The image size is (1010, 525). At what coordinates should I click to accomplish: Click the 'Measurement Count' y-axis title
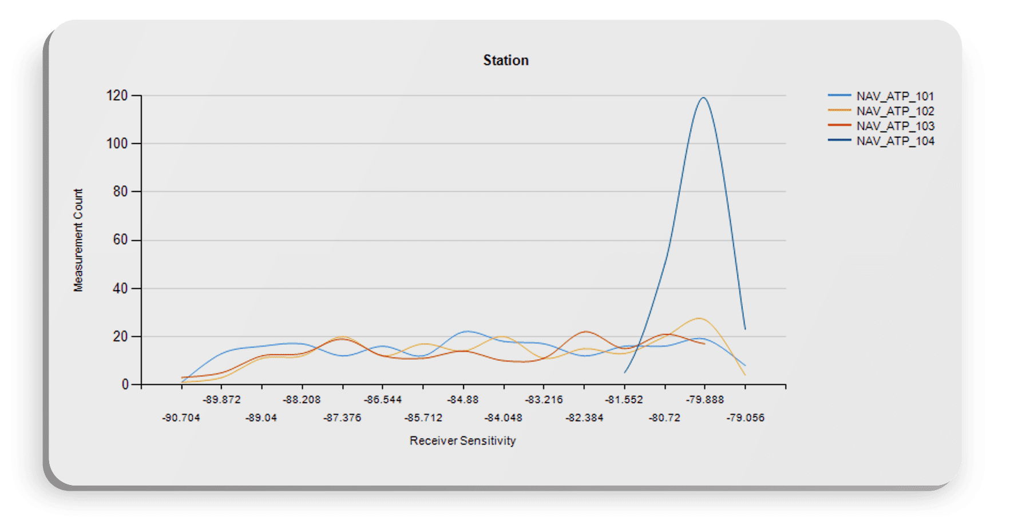pyautogui.click(x=78, y=240)
